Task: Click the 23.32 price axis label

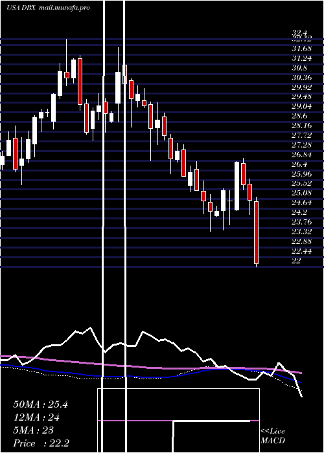Action: 301,232
